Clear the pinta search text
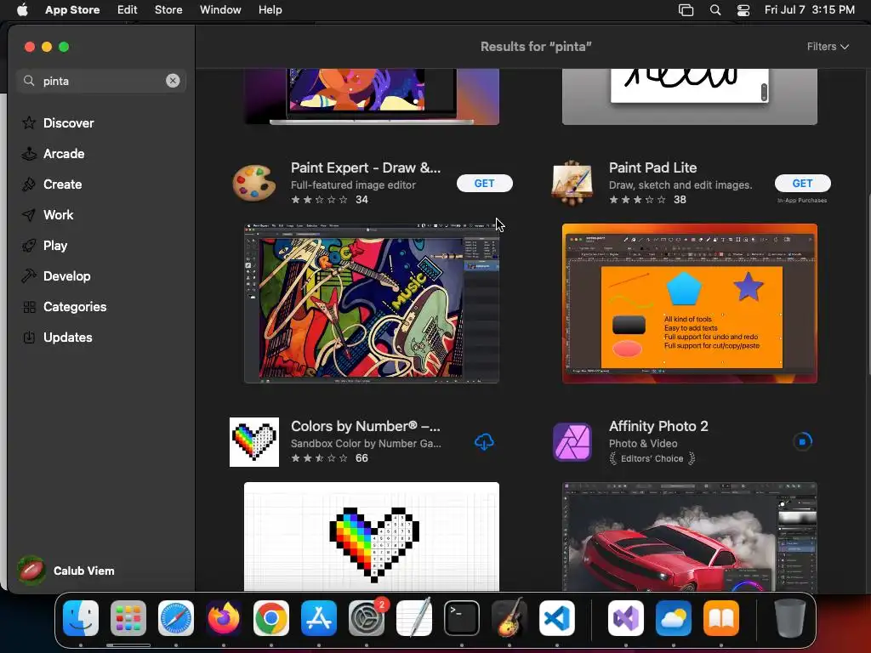Viewport: 871px width, 653px height. point(173,81)
